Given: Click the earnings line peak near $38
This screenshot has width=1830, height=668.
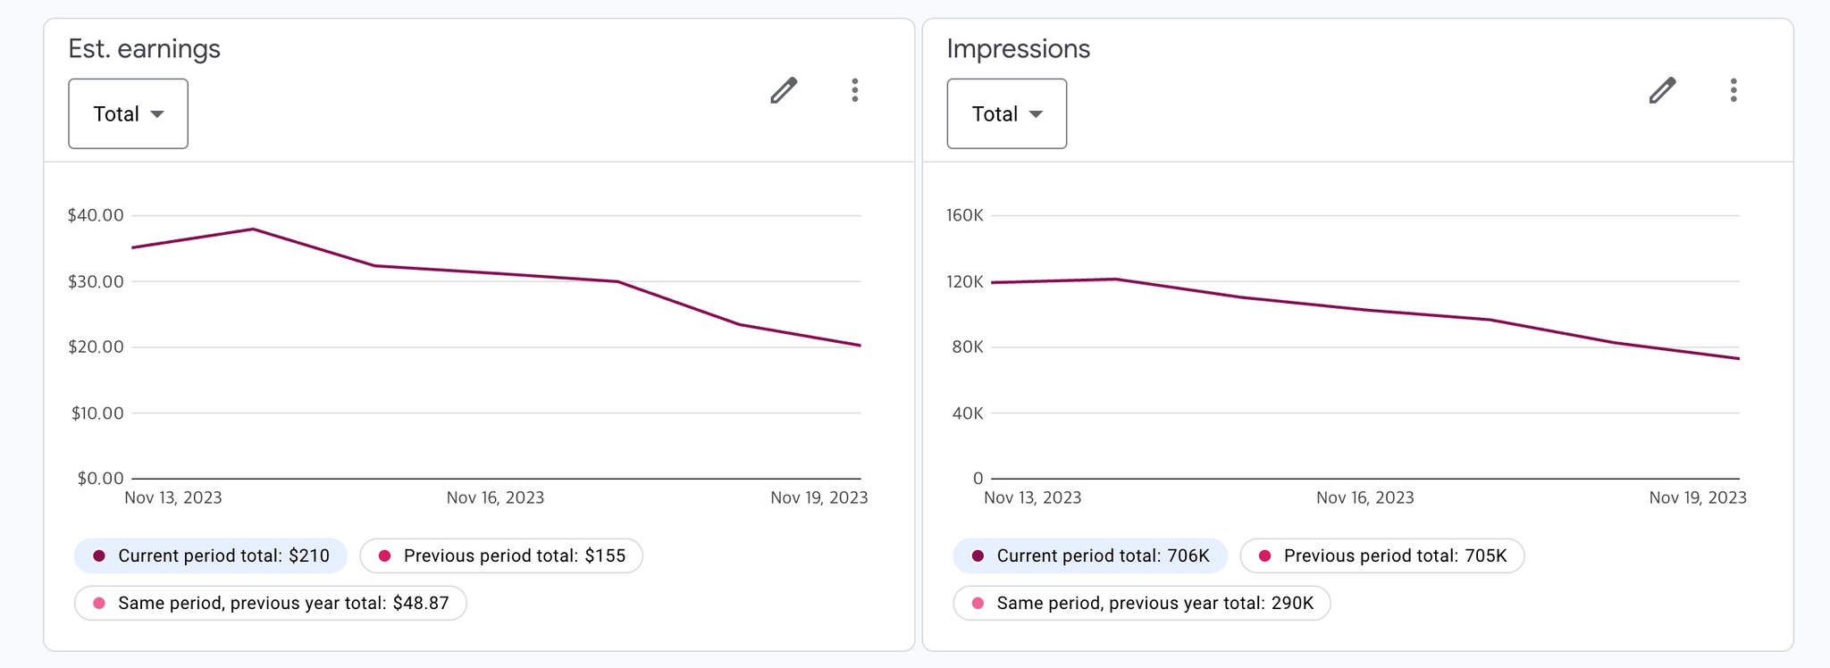Looking at the screenshot, I should click(x=254, y=230).
